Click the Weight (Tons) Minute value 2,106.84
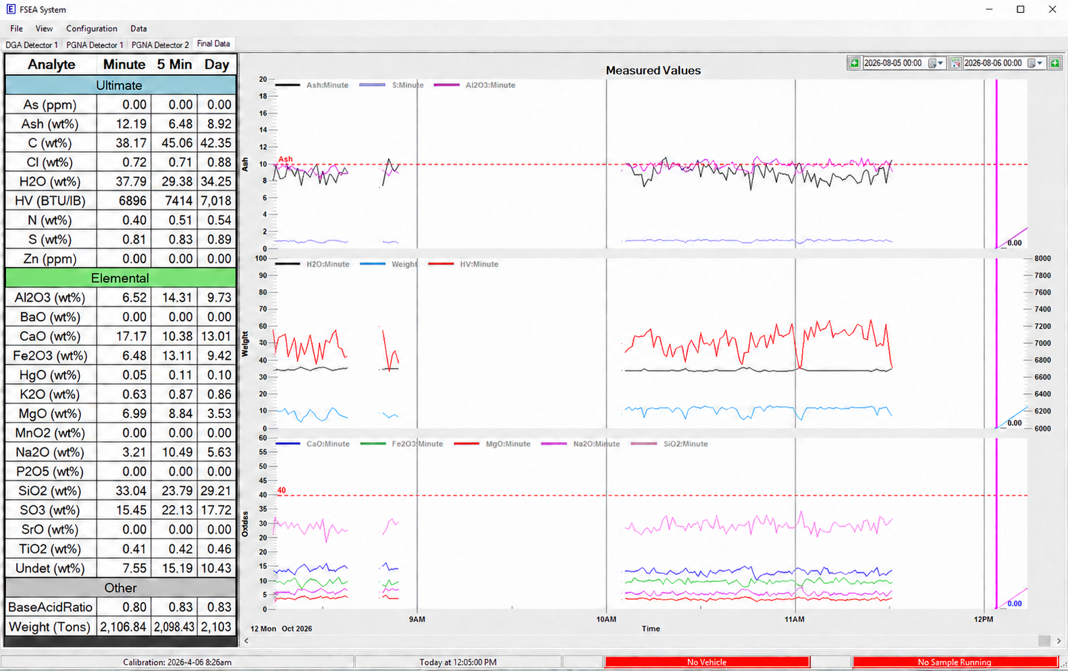Screen dimensions: 1068x671 point(124,627)
